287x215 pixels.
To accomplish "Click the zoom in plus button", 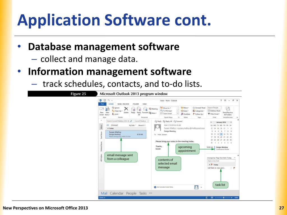I will pyautogui.click(x=232, y=198).
